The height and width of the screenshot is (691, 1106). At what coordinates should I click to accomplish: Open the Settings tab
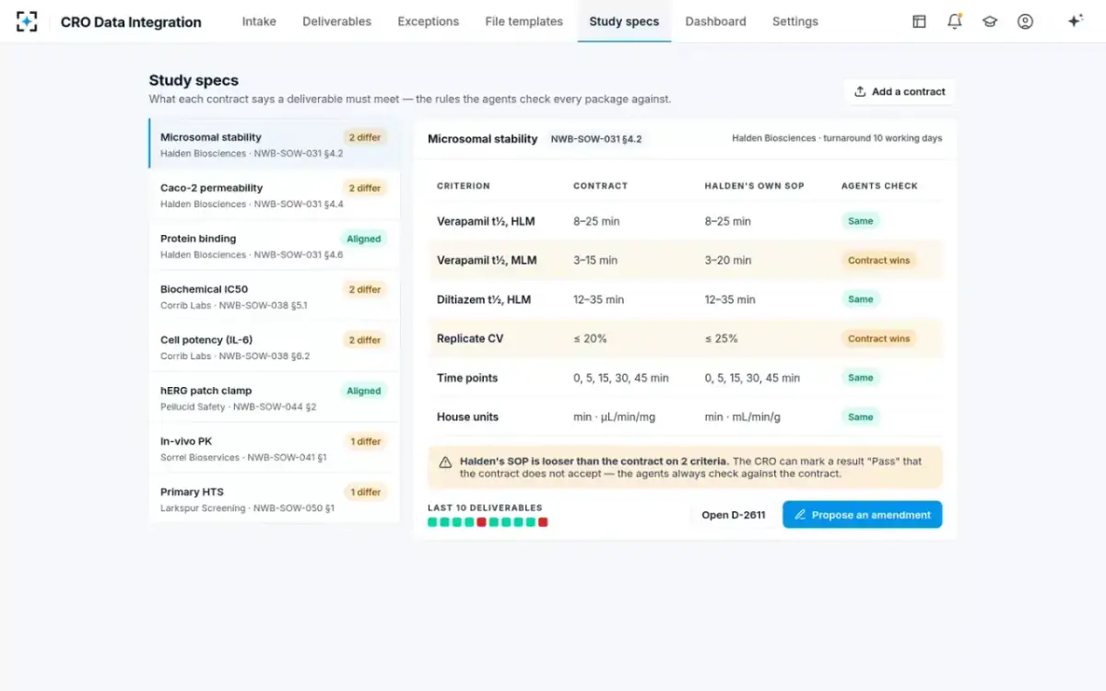click(x=795, y=21)
